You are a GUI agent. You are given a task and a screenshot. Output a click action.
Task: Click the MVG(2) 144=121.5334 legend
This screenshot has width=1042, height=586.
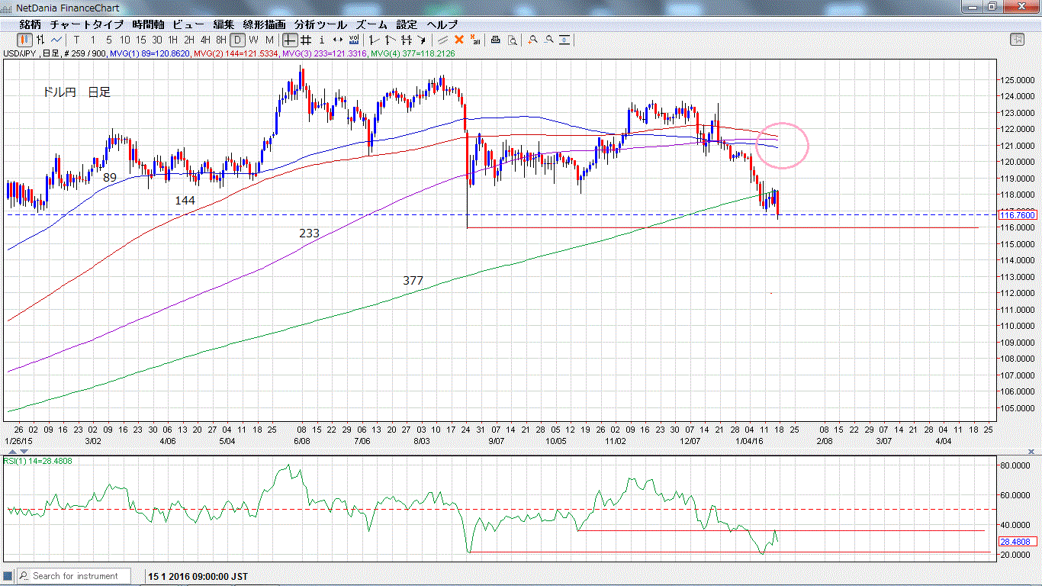(236, 53)
